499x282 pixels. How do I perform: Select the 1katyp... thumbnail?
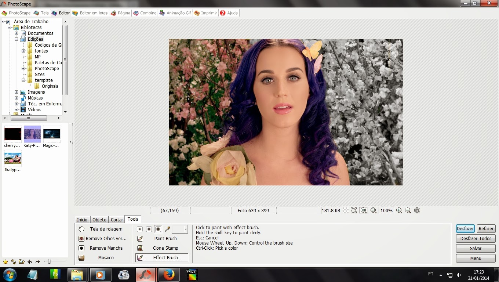pos(12,162)
